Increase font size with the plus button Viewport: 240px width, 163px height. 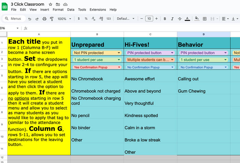click(157, 19)
